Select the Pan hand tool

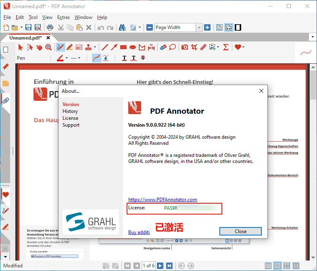coord(39,47)
